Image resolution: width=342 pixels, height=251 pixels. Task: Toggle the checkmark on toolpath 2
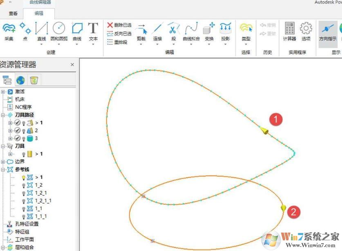point(17,131)
